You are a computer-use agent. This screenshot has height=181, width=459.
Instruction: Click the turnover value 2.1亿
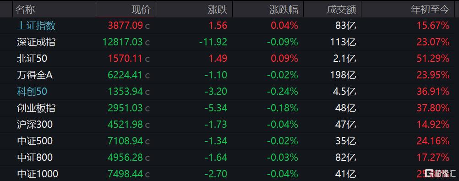pyautogui.click(x=344, y=59)
